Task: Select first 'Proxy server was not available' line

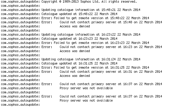Action: [x=86, y=88]
